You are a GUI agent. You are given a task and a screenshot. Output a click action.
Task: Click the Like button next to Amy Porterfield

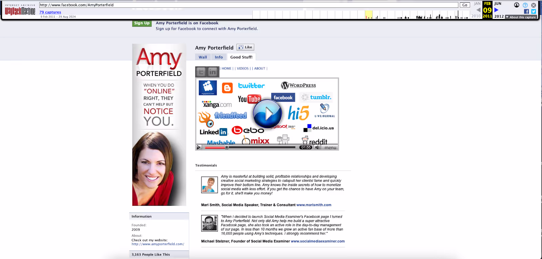[245, 47]
